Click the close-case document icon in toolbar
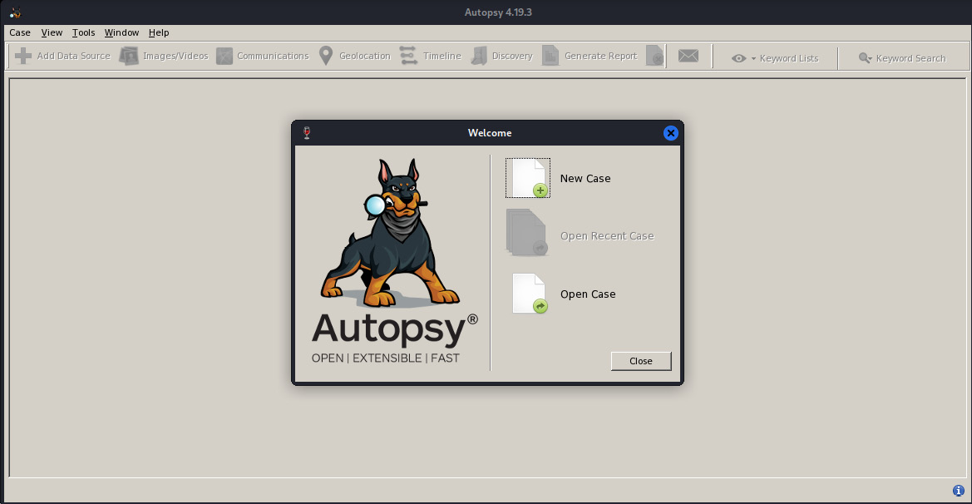 pos(654,56)
